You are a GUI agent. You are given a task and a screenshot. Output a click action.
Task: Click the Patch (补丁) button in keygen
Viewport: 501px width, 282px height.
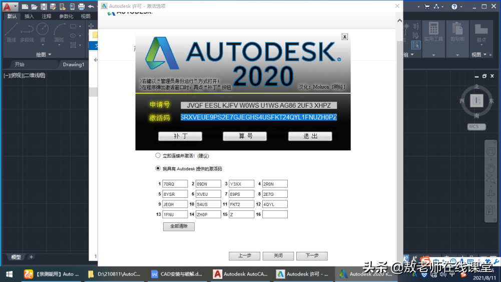[x=180, y=136]
